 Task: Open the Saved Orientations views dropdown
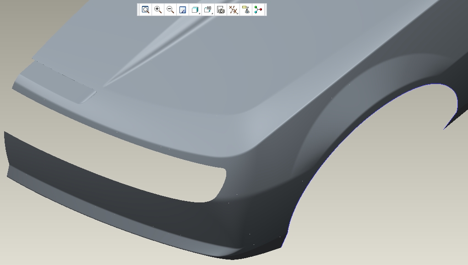(x=208, y=10)
